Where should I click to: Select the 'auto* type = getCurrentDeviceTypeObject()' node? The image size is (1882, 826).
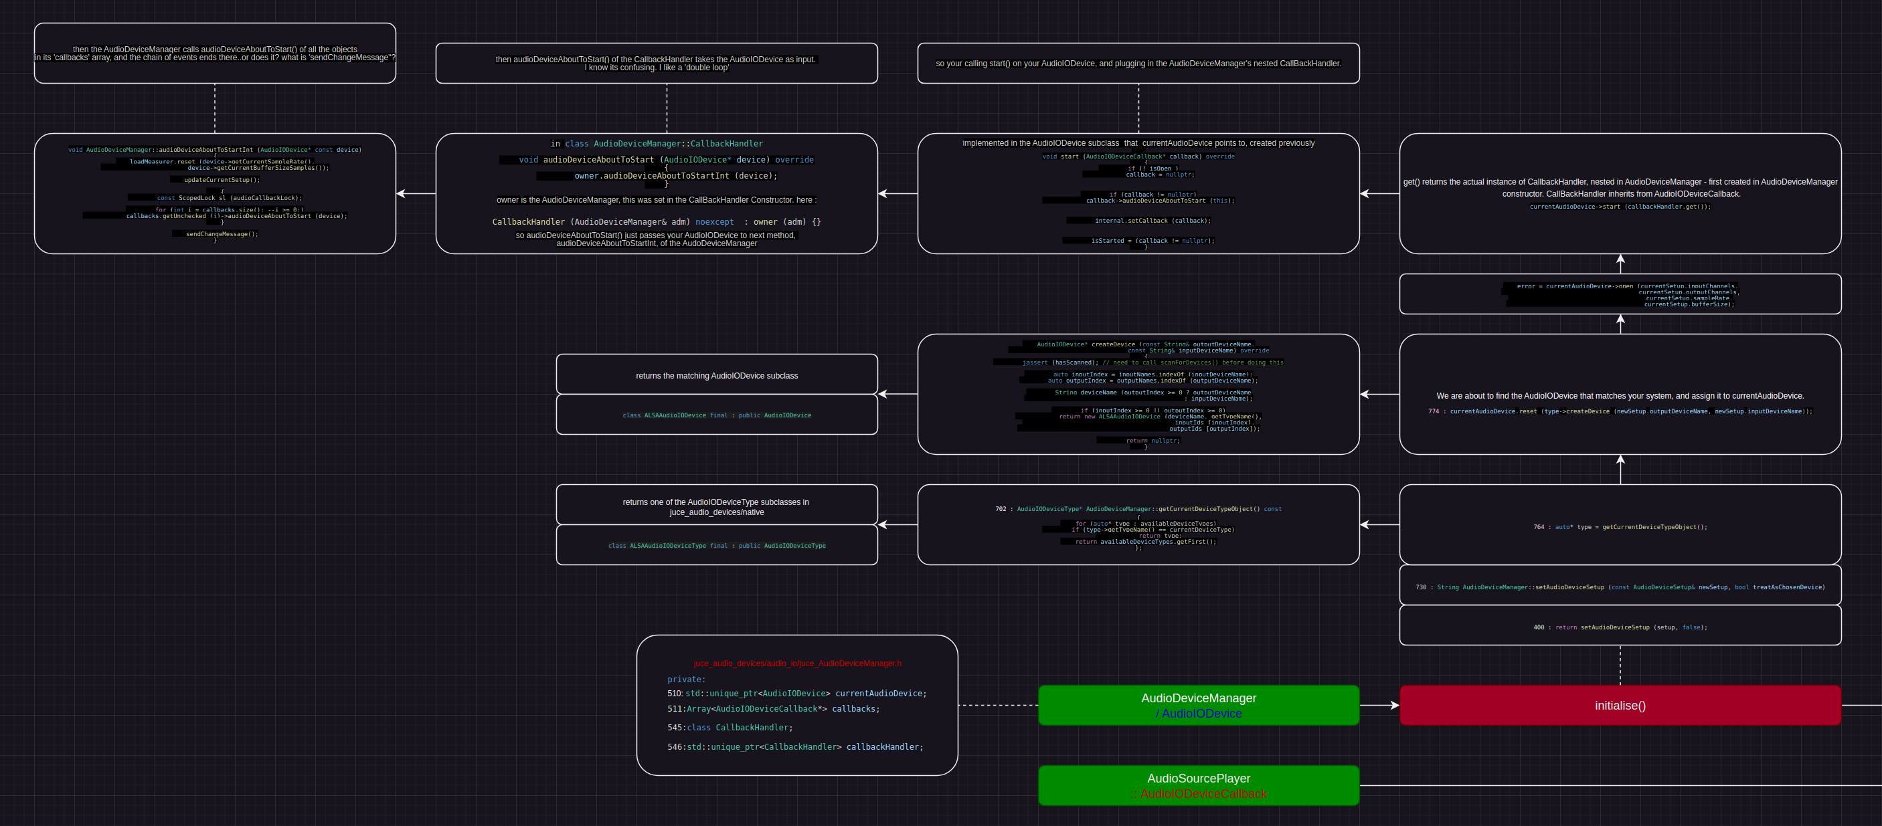click(1620, 525)
